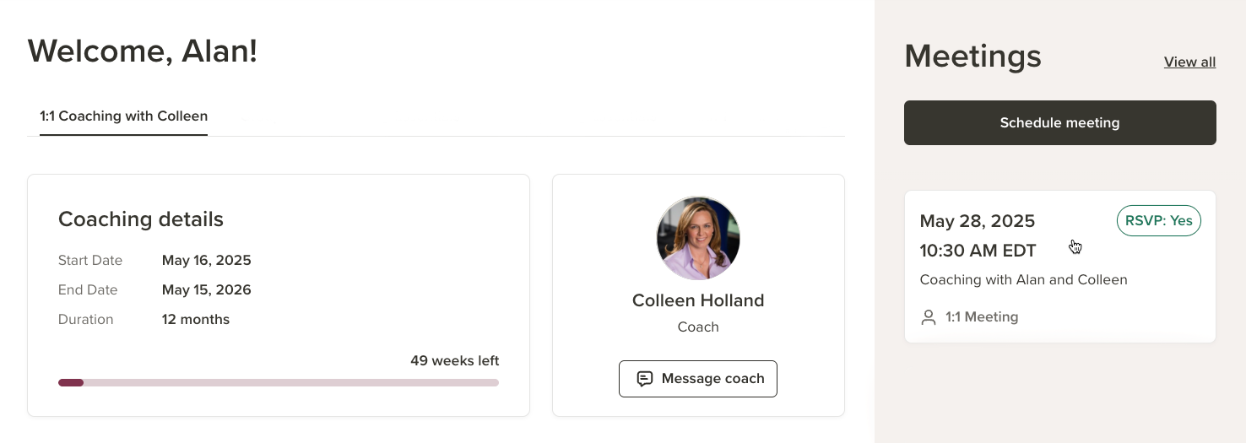Viewport: 1246px width, 443px height.
Task: Click the 10:30 AM EDT meeting time
Action: 978,251
